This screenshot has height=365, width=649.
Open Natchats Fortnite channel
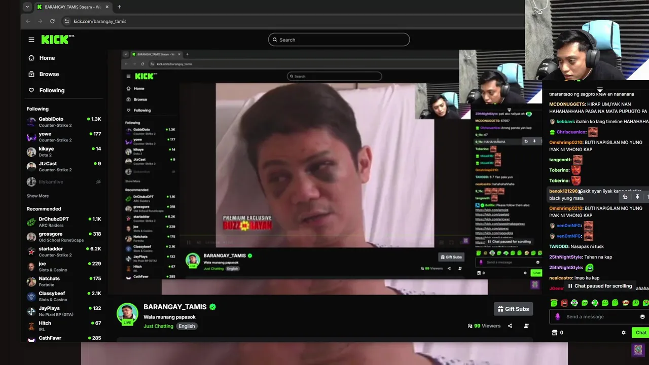click(x=64, y=281)
